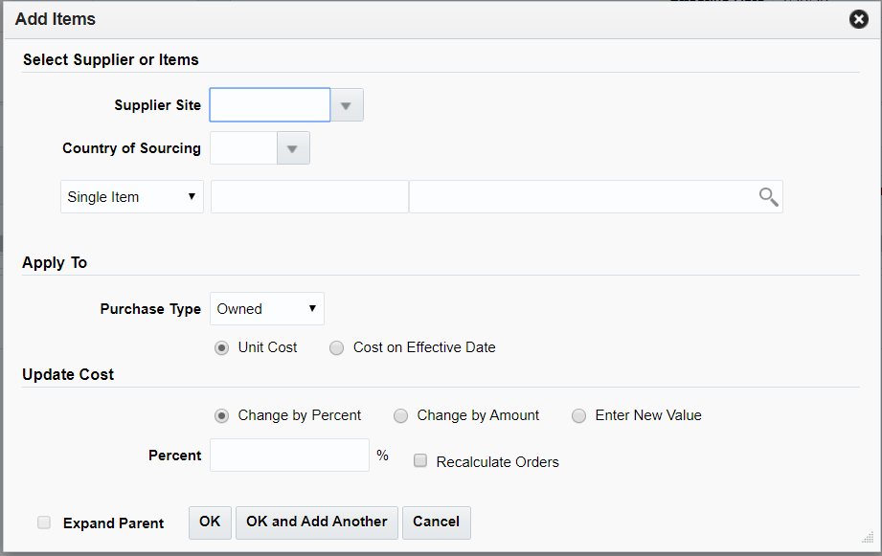
Task: Click the Supplier Site text box
Action: tap(269, 104)
